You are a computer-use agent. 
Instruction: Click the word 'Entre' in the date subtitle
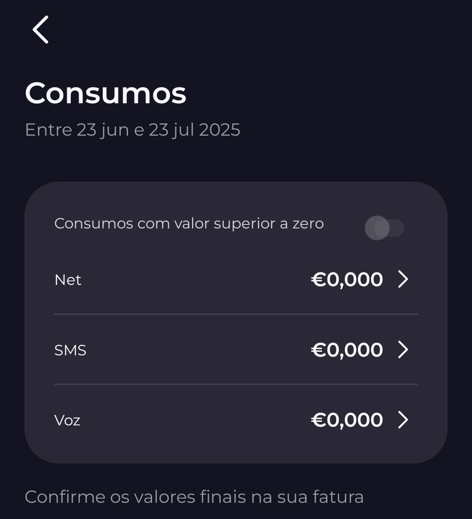tap(48, 130)
